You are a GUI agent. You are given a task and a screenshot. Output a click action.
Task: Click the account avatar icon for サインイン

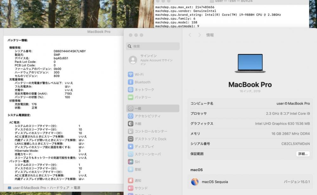133,60
